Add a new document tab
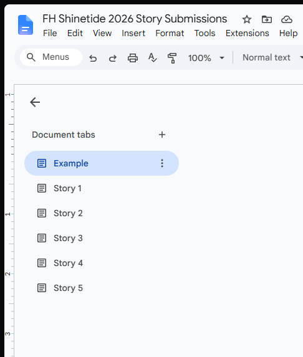Screen dimensions: 303x357 coord(162,135)
